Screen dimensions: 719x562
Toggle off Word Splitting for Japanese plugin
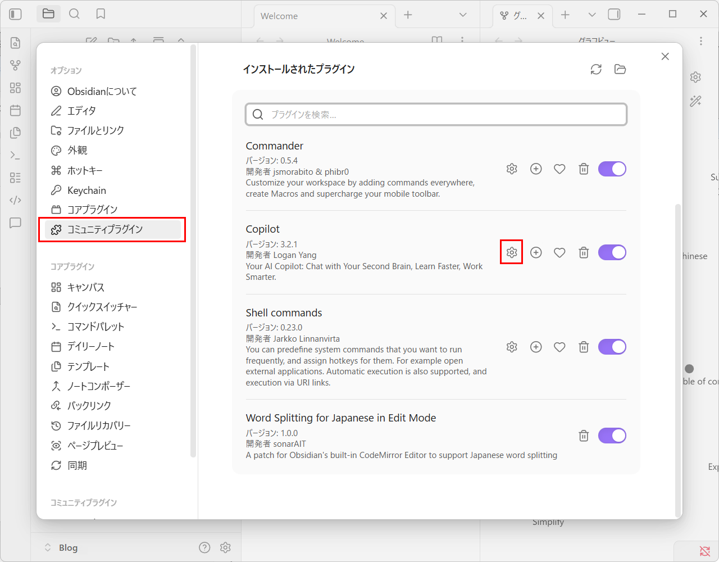(x=612, y=436)
